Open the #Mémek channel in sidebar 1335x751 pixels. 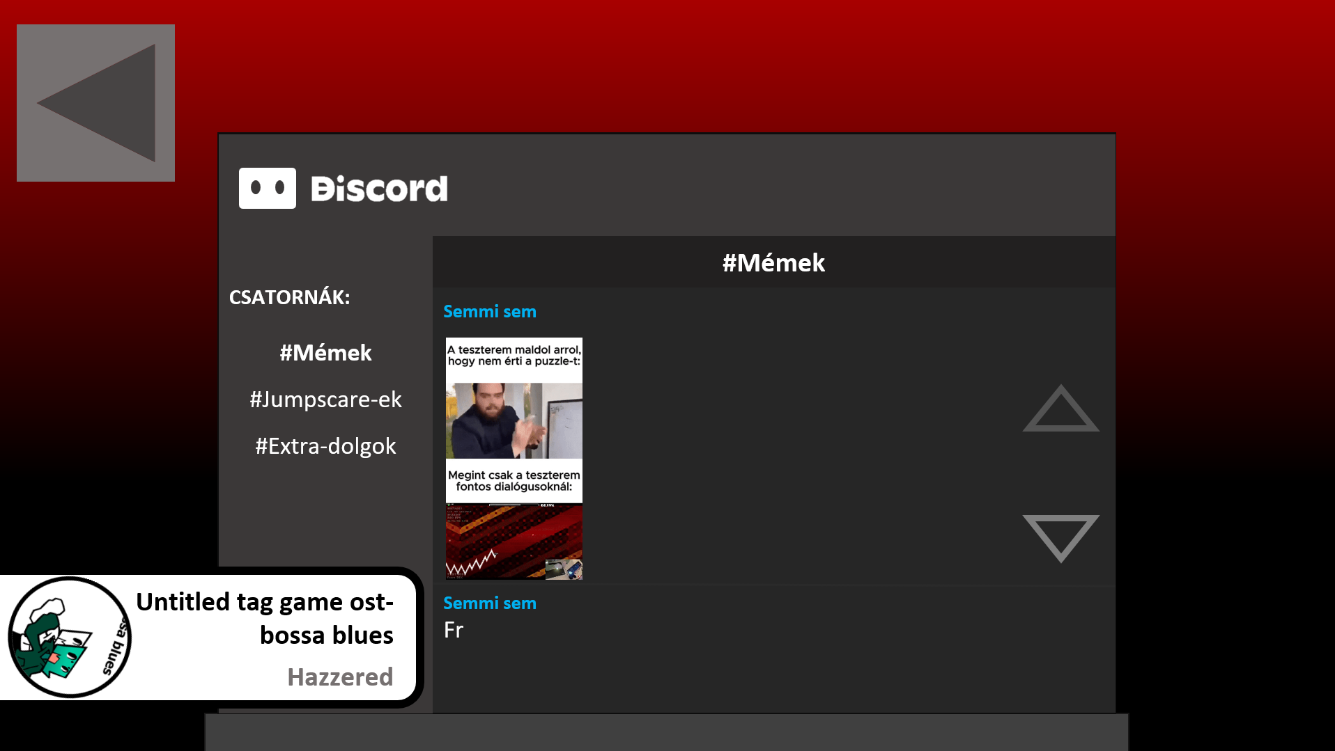[x=325, y=353]
